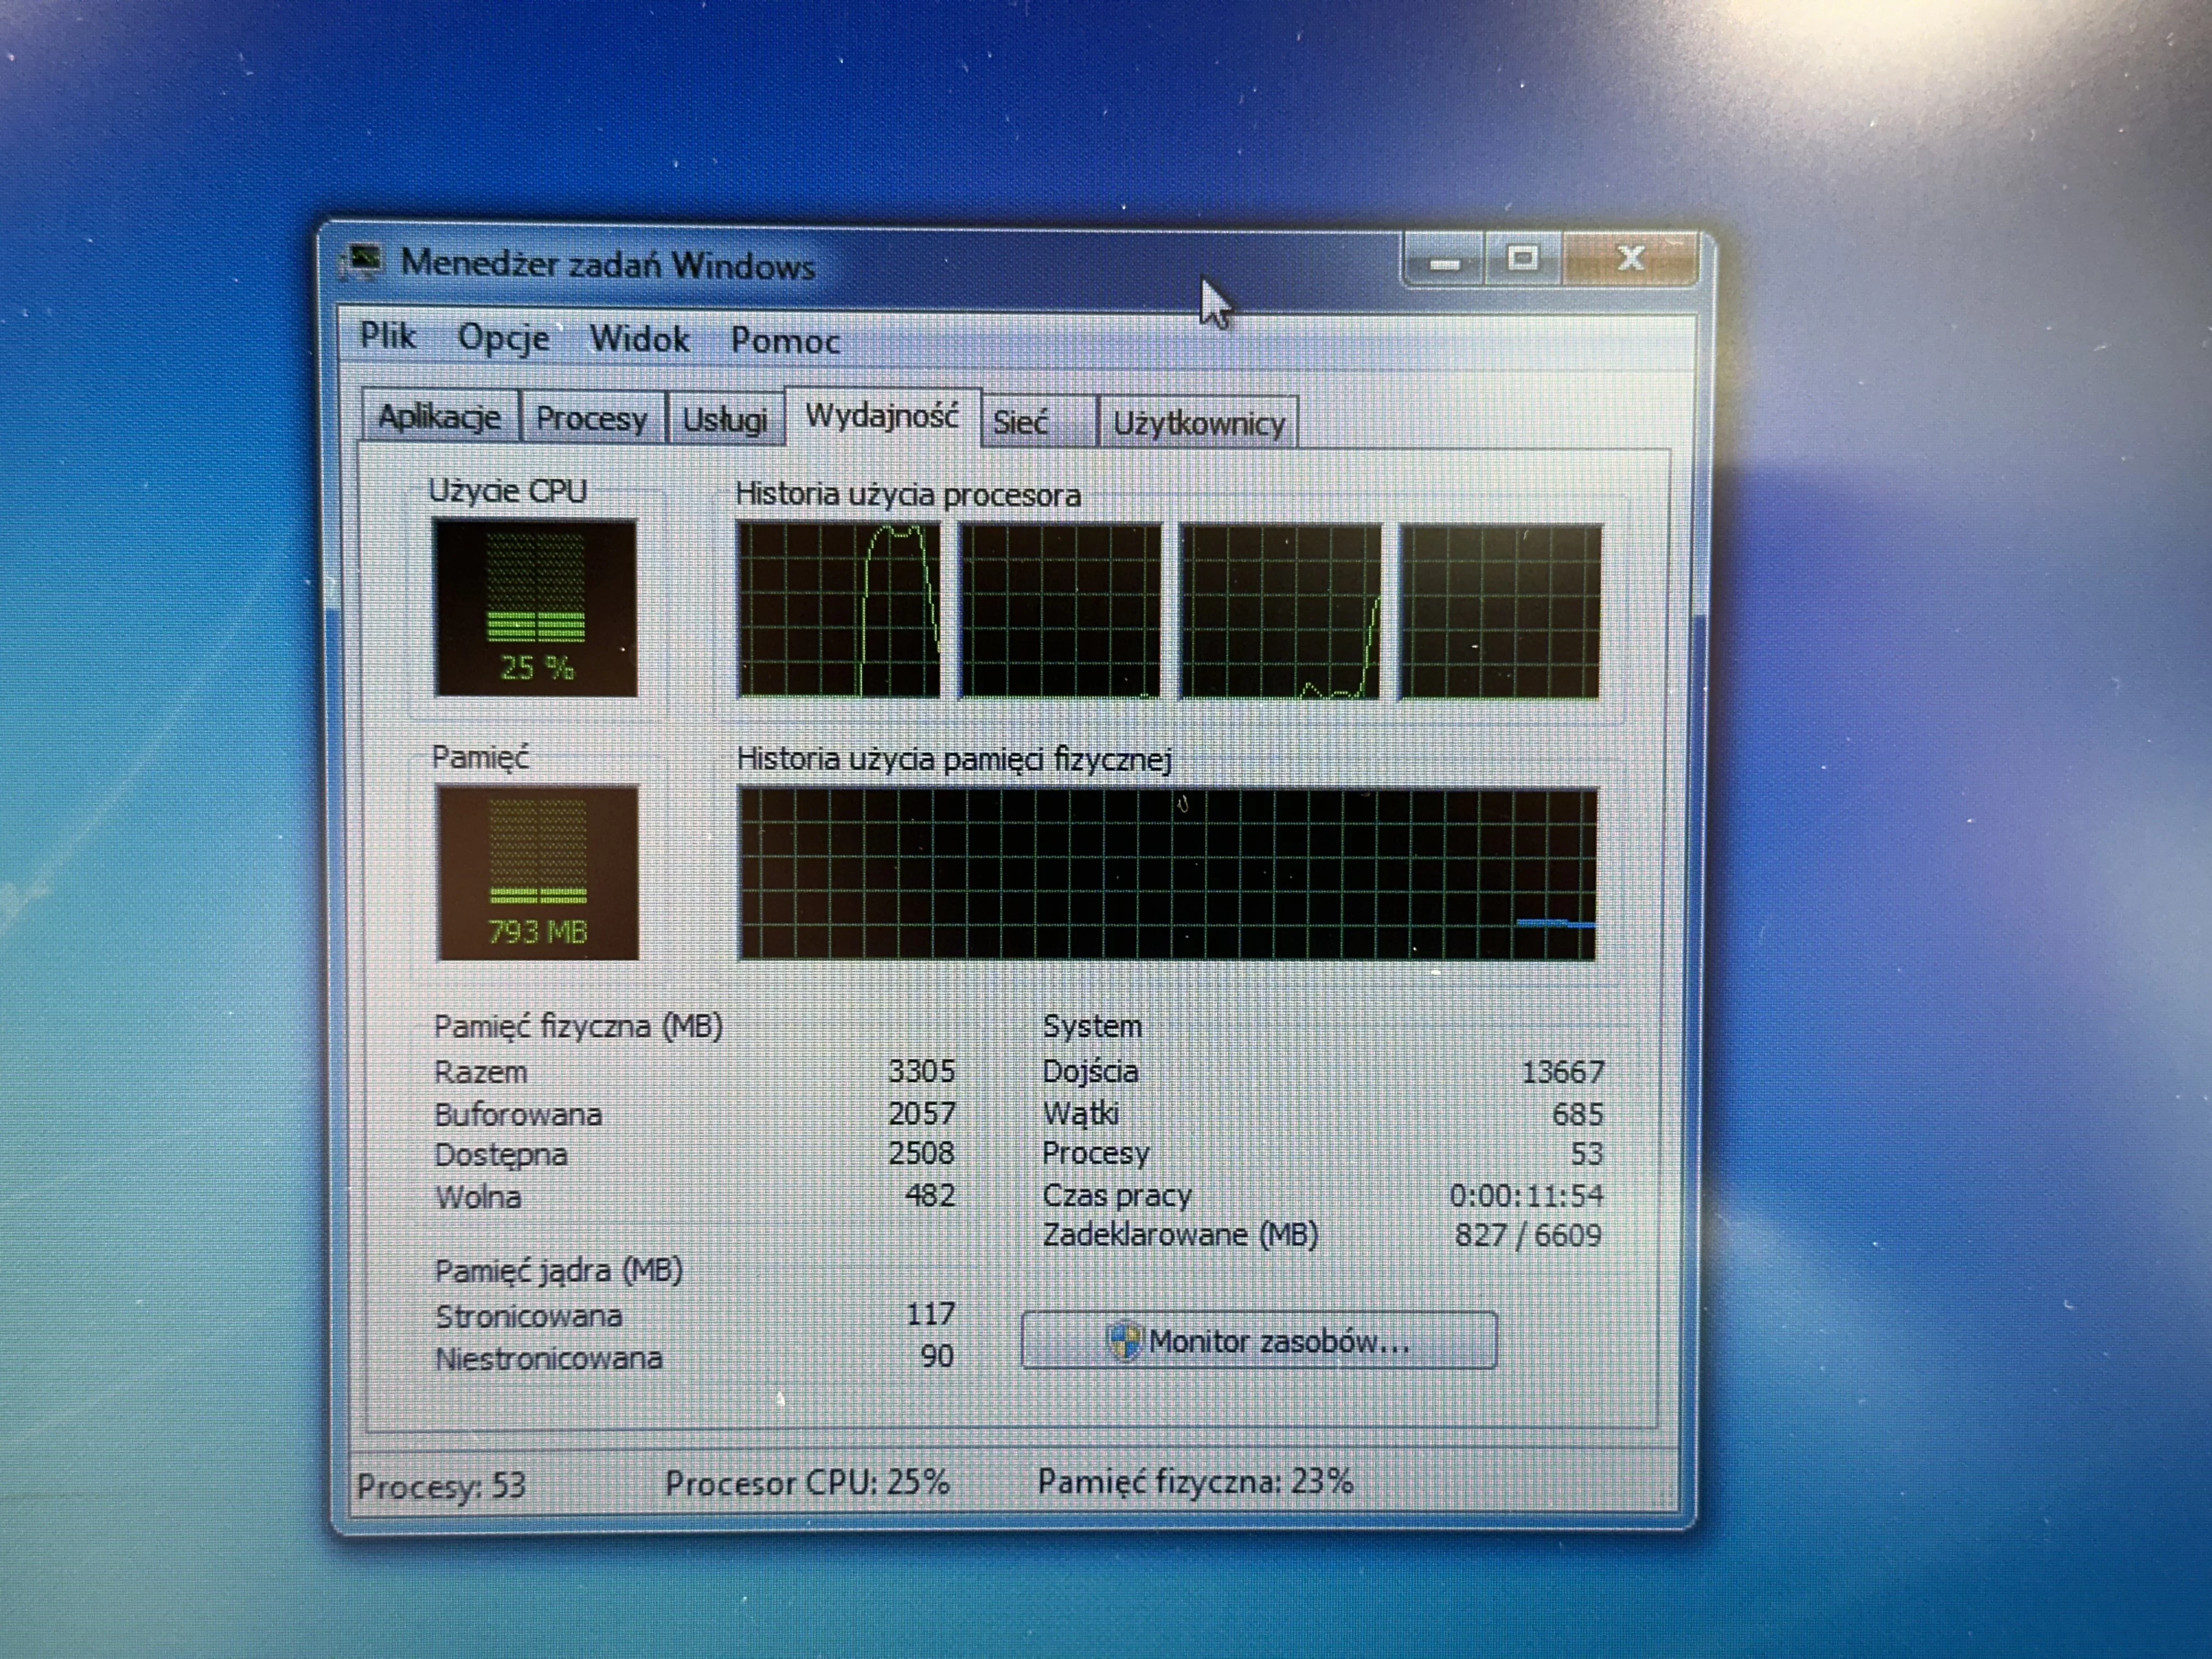
Task: Click the Buforowana value 2057
Action: [x=921, y=1113]
